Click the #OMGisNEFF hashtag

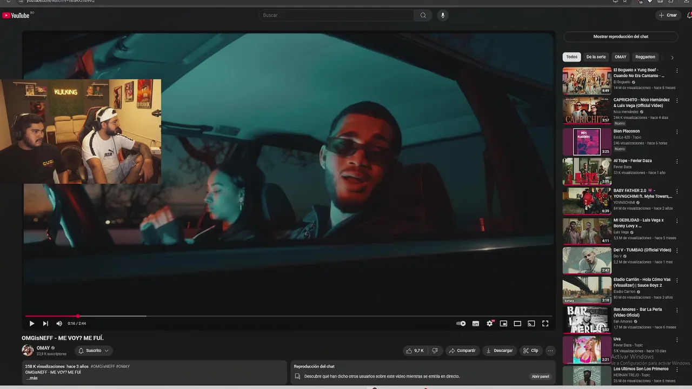[103, 366]
